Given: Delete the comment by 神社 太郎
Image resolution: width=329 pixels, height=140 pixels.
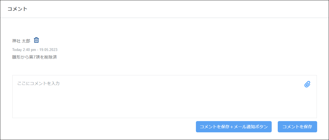Looking at the screenshot, I should pos(36,40).
